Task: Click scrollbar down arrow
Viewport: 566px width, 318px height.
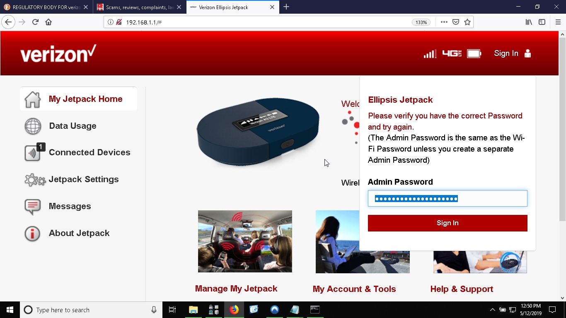Action: pyautogui.click(x=562, y=297)
